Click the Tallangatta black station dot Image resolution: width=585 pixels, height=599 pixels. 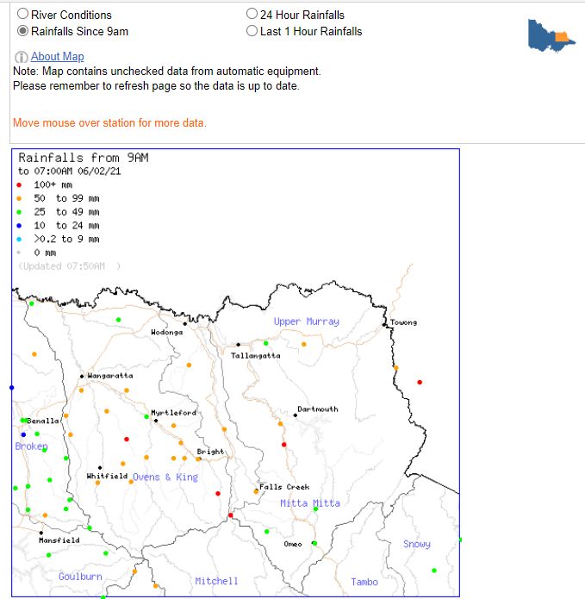(x=238, y=345)
